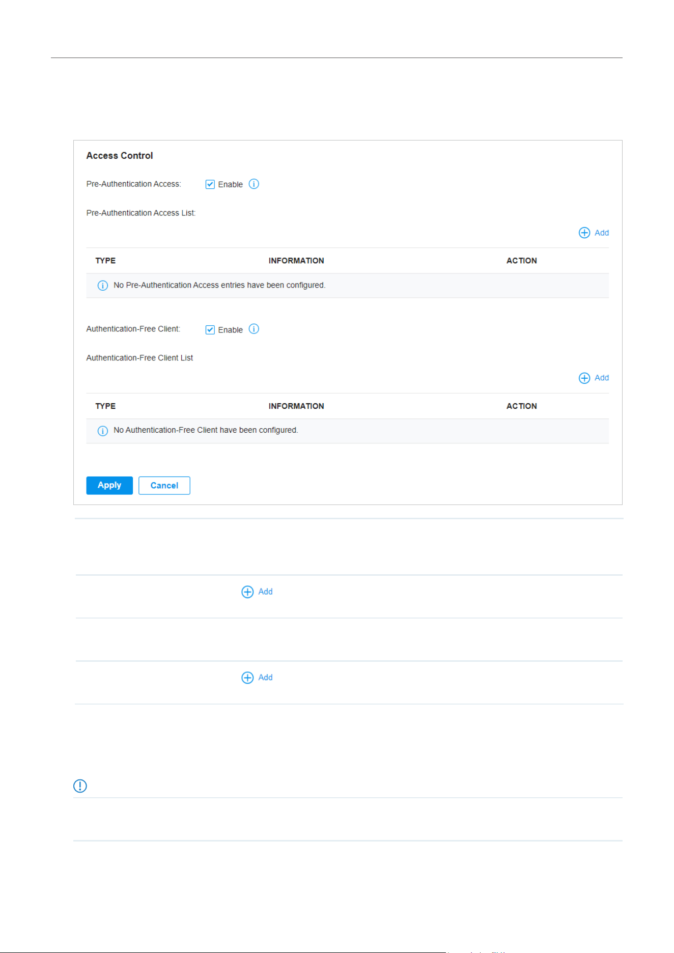Click 'No Pre-Authentication Access entries have been configured.' text

[x=219, y=285]
